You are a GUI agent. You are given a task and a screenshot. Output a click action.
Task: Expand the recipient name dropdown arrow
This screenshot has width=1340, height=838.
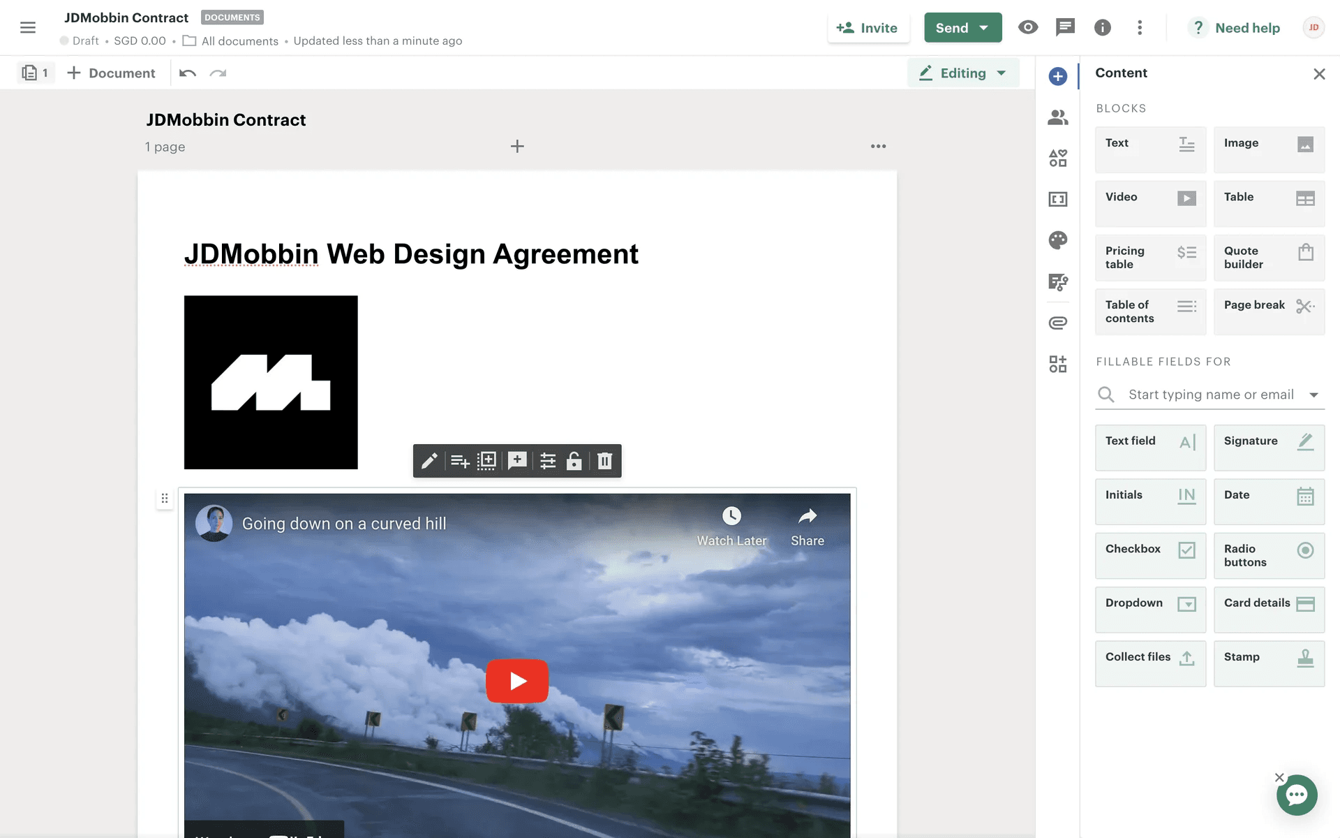tap(1313, 395)
